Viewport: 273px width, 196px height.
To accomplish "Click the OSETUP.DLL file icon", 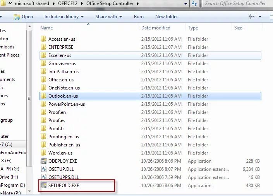I will pyautogui.click(x=44, y=169).
